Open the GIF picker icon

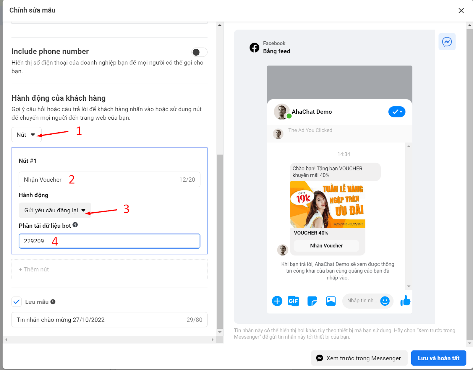[x=293, y=301]
